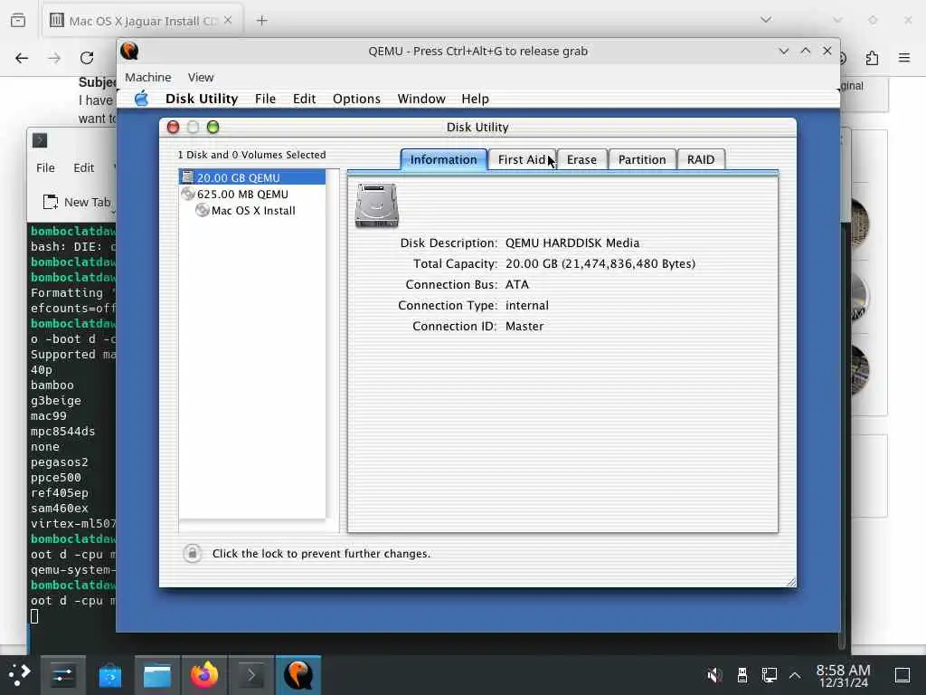The height and width of the screenshot is (695, 926).
Task: Open the Help menu
Action: (x=476, y=99)
